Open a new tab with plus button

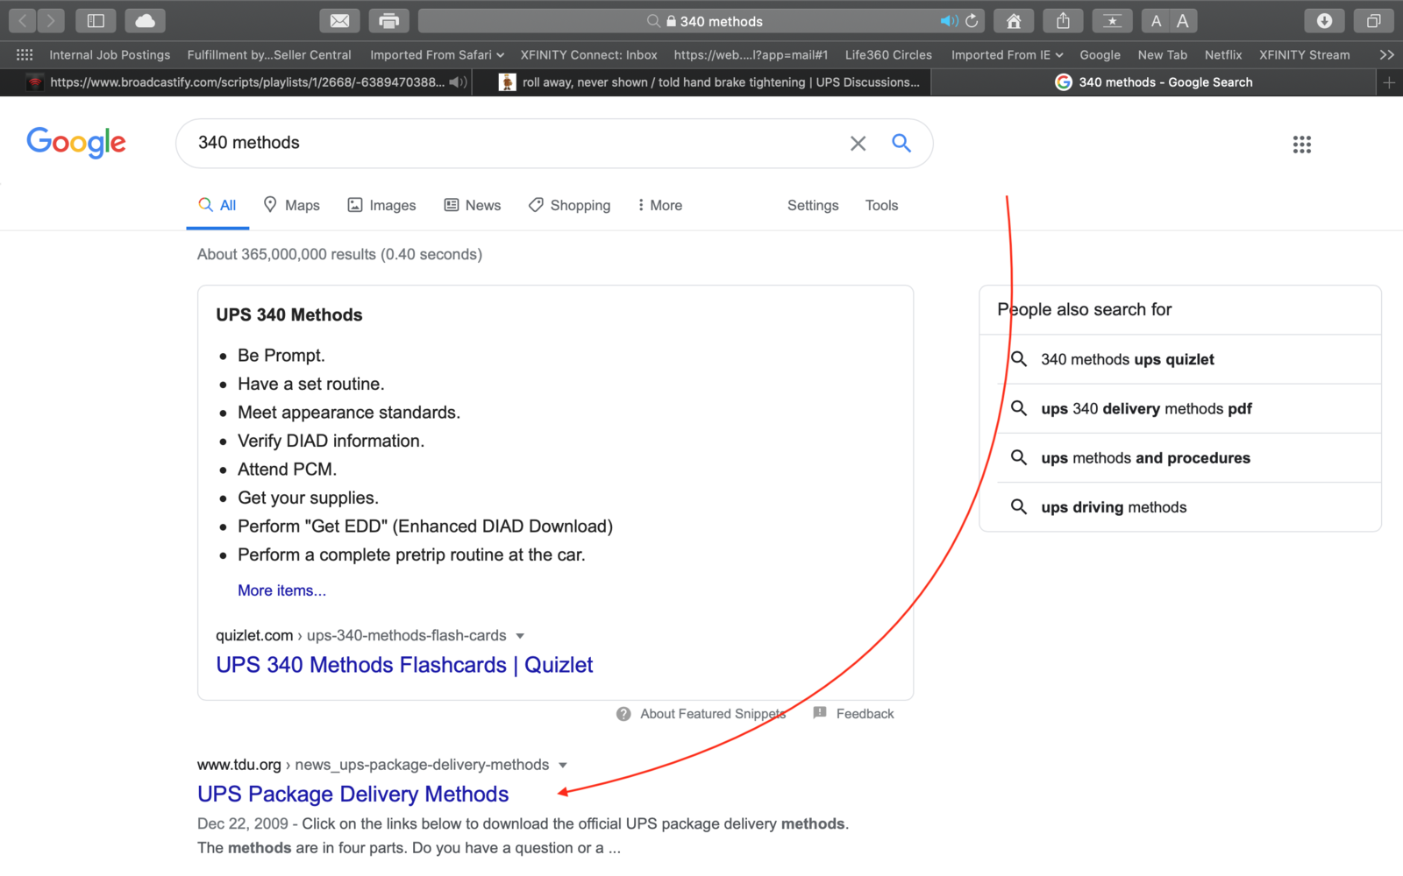1389,82
